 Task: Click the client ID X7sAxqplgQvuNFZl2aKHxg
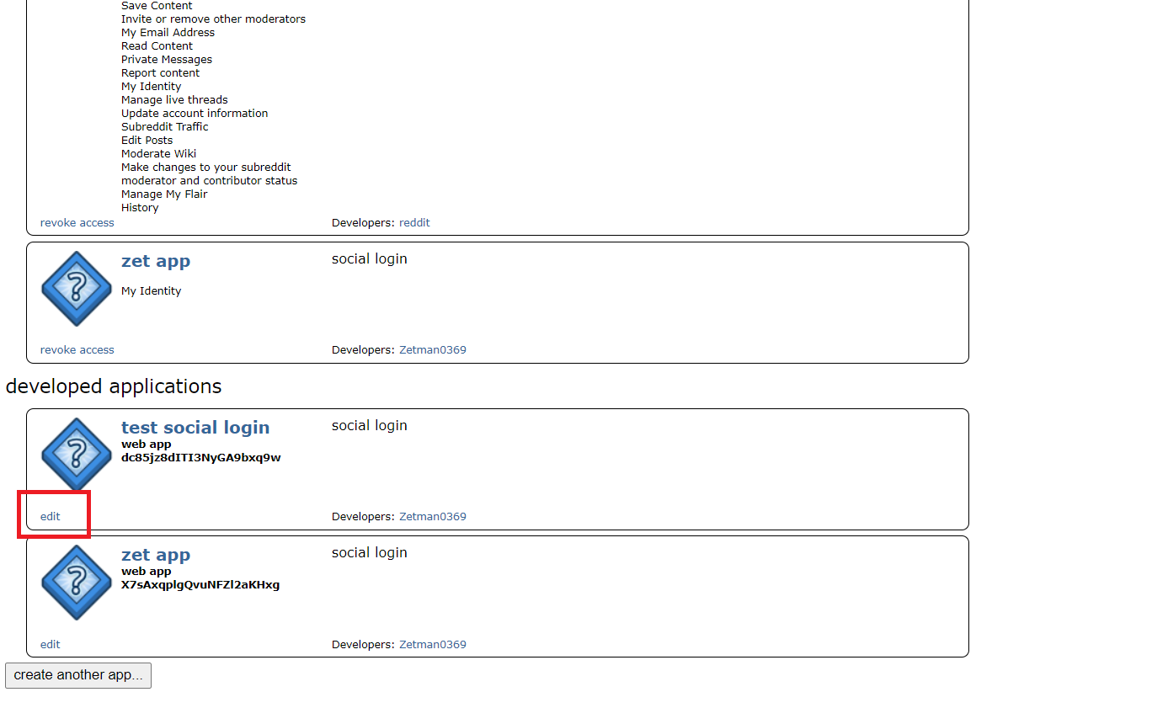(x=200, y=585)
